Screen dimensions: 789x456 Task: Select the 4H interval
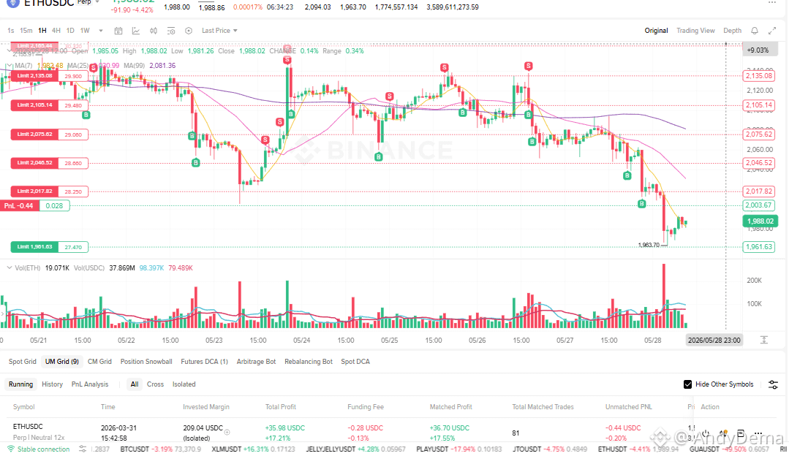(x=56, y=31)
